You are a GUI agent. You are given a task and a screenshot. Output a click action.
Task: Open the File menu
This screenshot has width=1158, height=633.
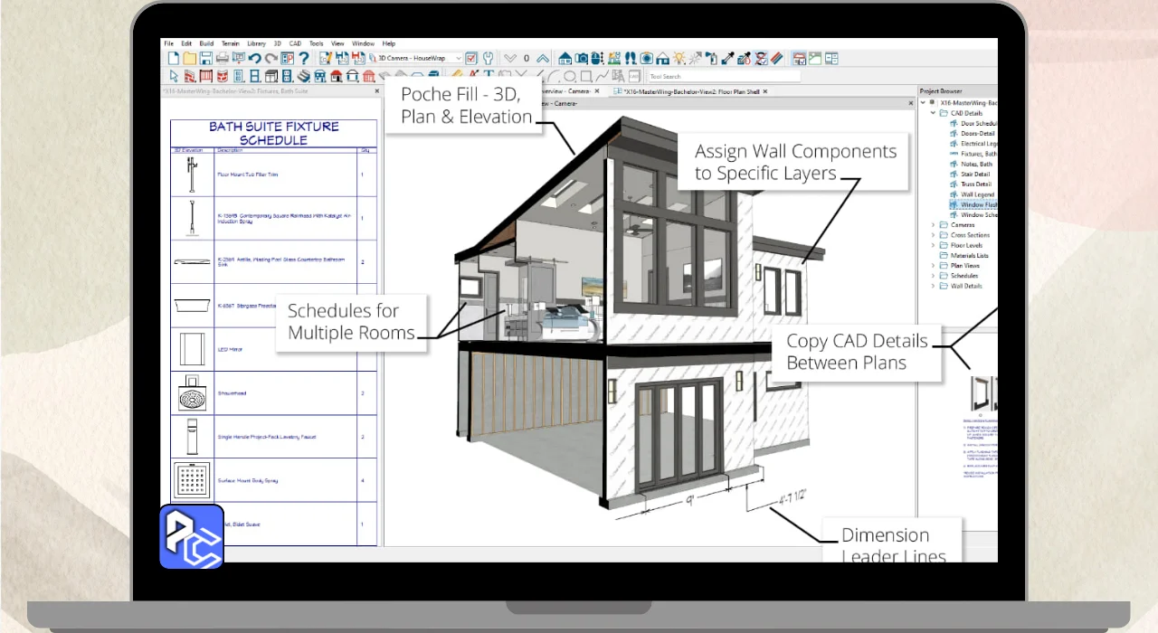(168, 43)
